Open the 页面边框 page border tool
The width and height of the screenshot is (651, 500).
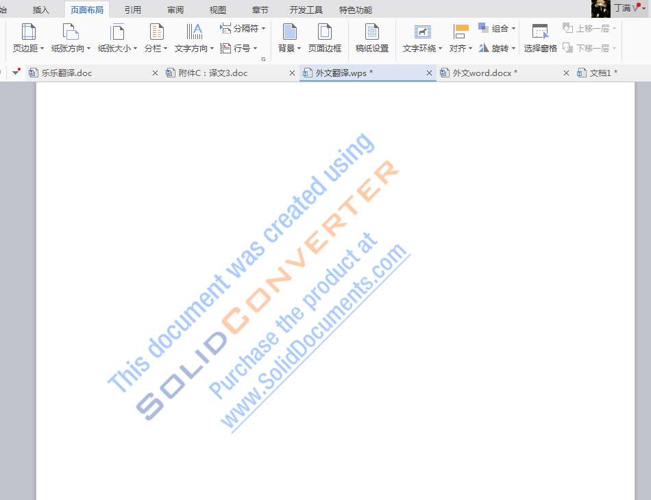coord(325,38)
